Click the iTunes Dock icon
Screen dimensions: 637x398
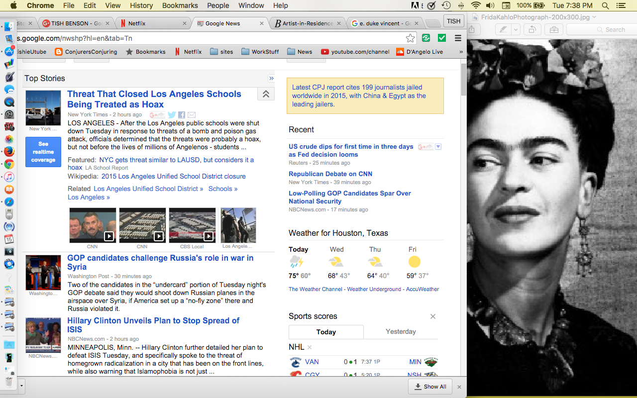coord(9,177)
